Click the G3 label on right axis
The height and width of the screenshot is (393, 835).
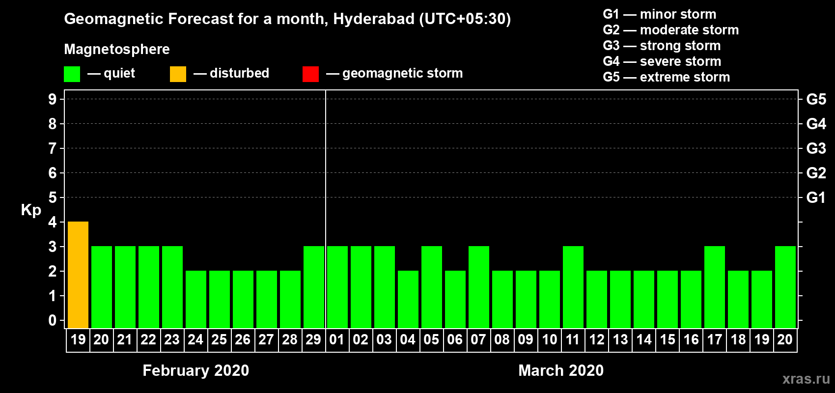click(x=816, y=148)
